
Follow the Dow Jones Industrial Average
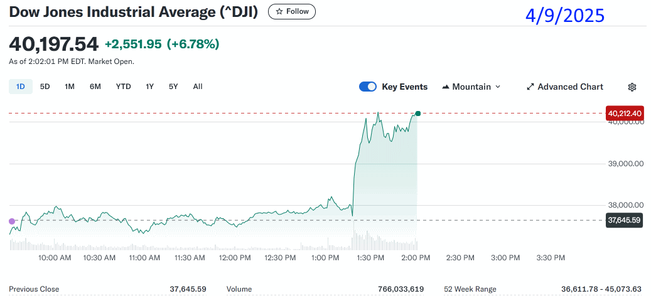point(292,11)
